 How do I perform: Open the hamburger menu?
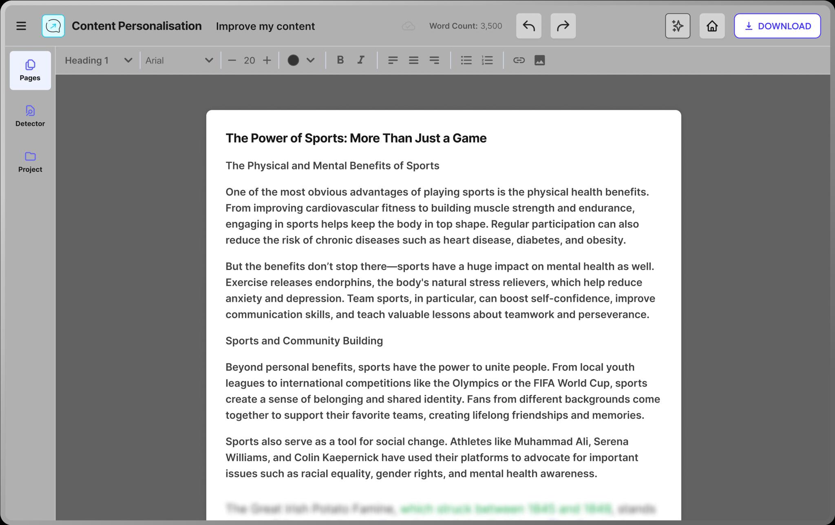click(21, 26)
